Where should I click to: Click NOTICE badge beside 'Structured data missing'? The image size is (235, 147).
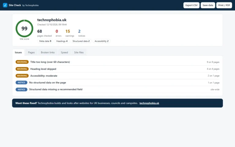(x=21, y=89)
